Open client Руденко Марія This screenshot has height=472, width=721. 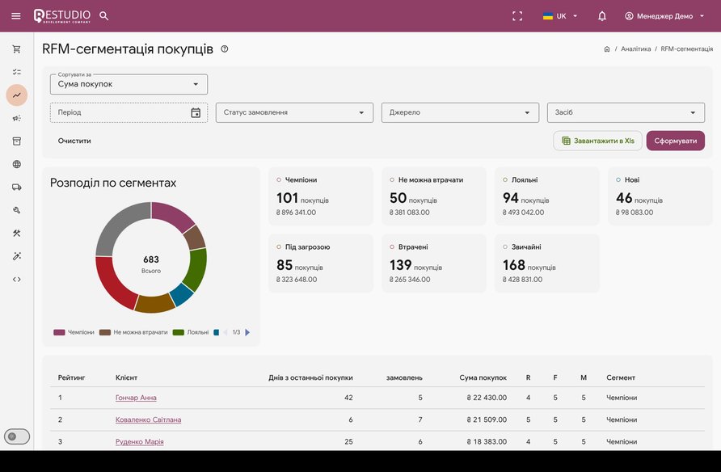click(x=139, y=441)
